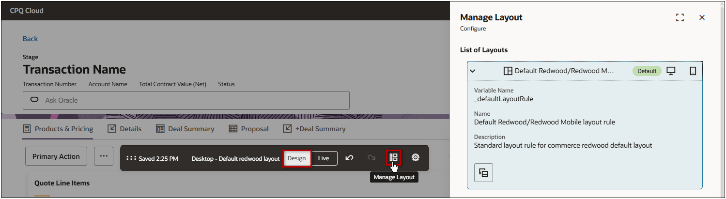Click the Manage Layout toolbar icon

pyautogui.click(x=393, y=158)
